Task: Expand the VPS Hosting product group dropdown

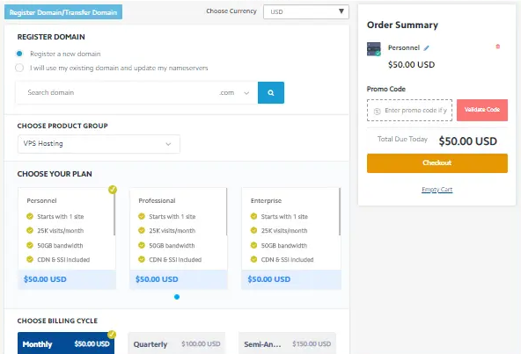Action: [99, 144]
